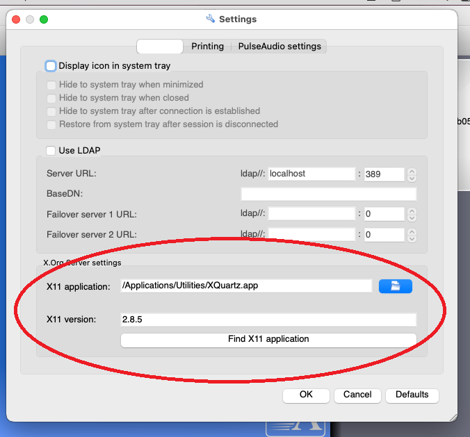Decrease Failover server 1 port with stepper down arrow
This screenshot has height=437, width=470.
[412, 217]
